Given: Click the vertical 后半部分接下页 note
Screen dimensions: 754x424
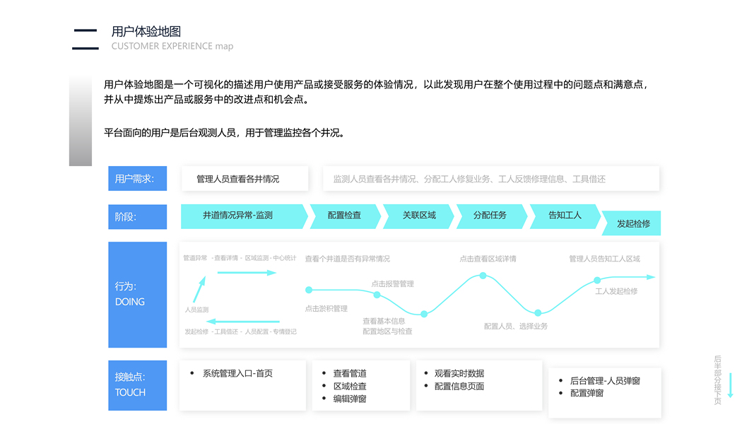Looking at the screenshot, I should click(717, 380).
